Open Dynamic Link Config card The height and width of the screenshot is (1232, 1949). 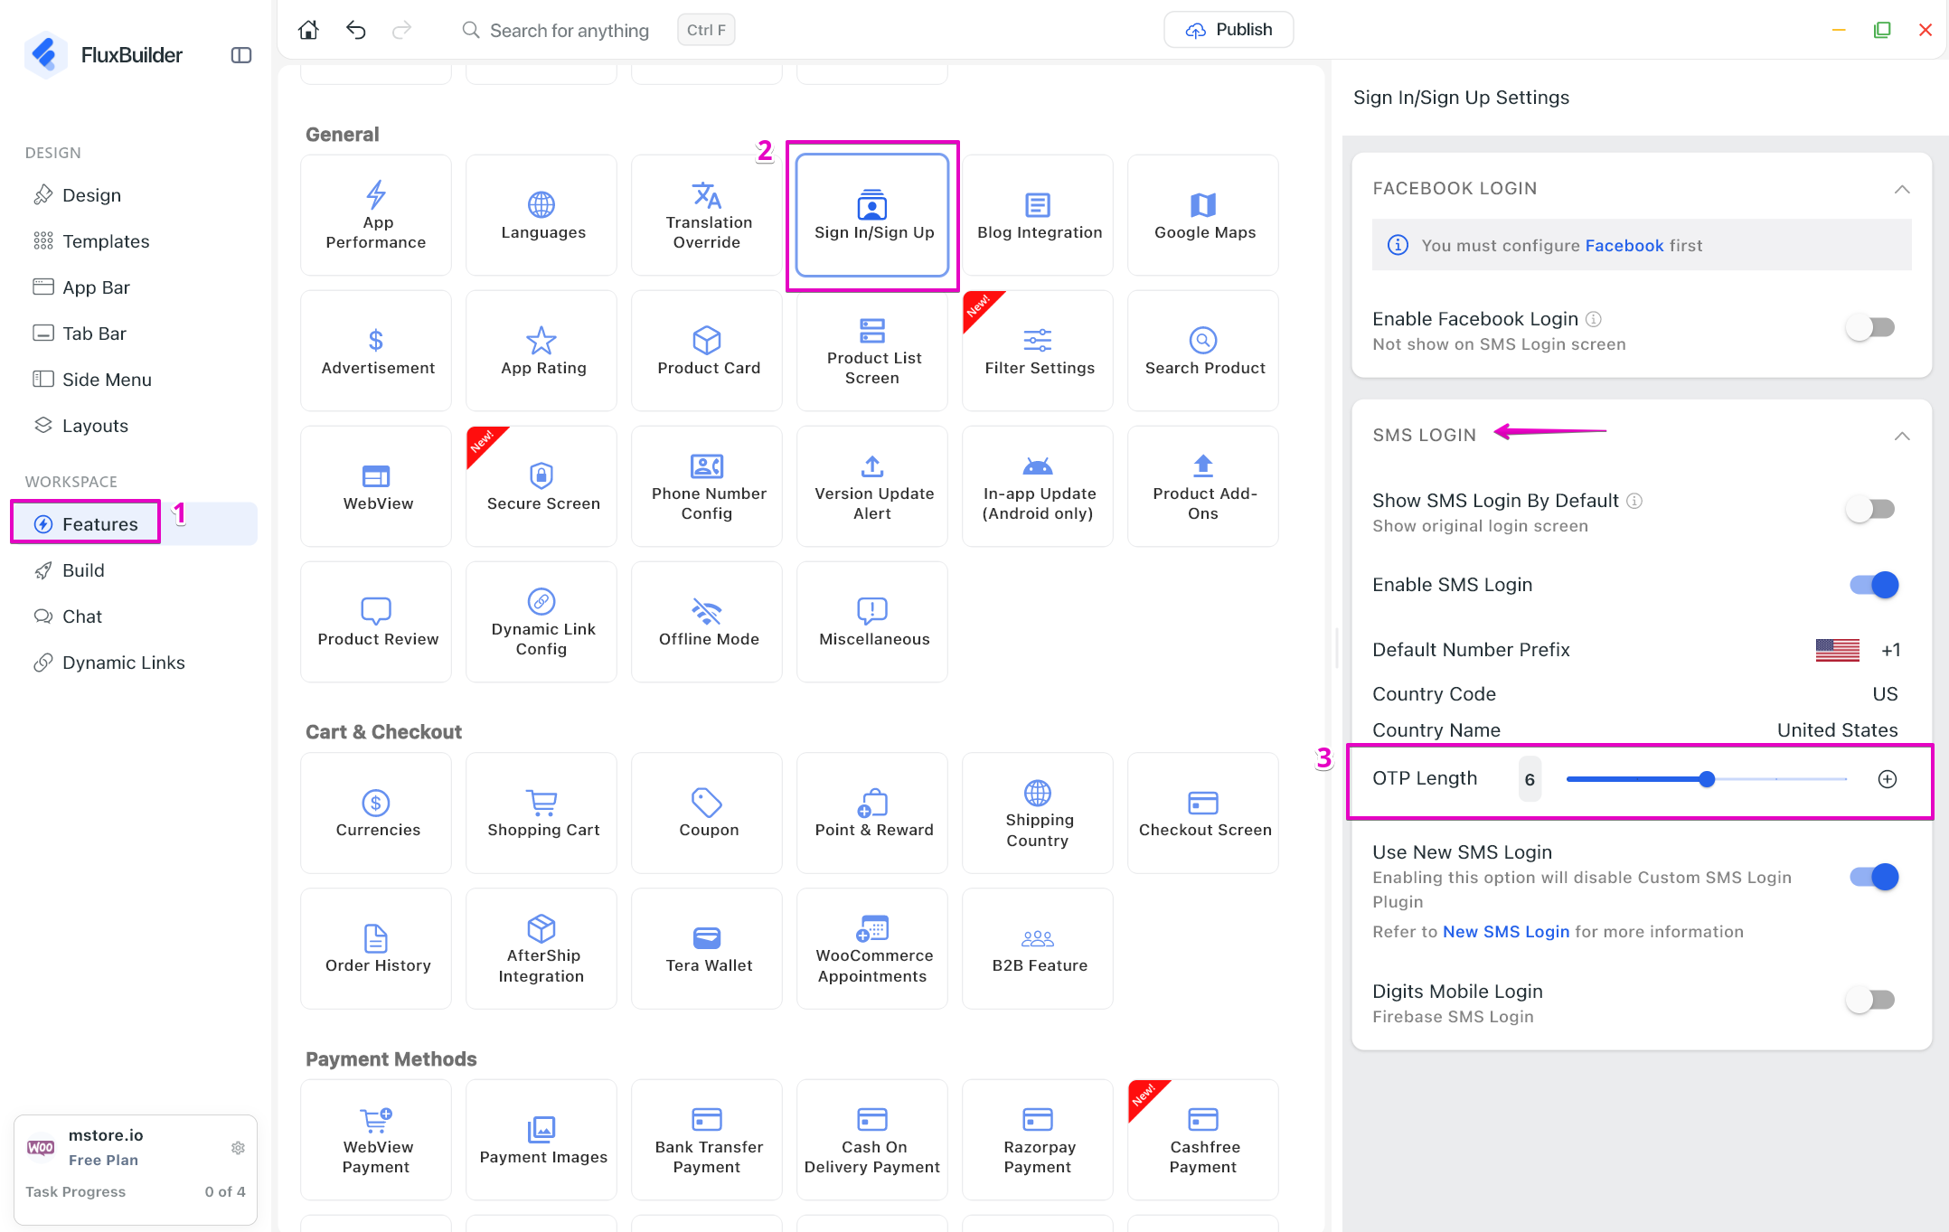point(541,622)
